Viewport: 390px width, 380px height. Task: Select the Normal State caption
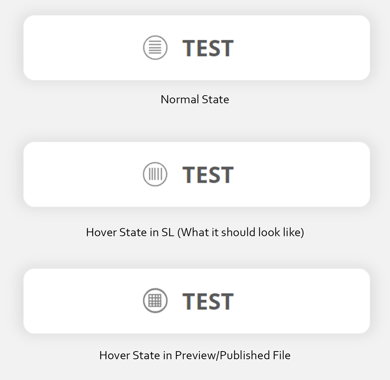(x=195, y=99)
